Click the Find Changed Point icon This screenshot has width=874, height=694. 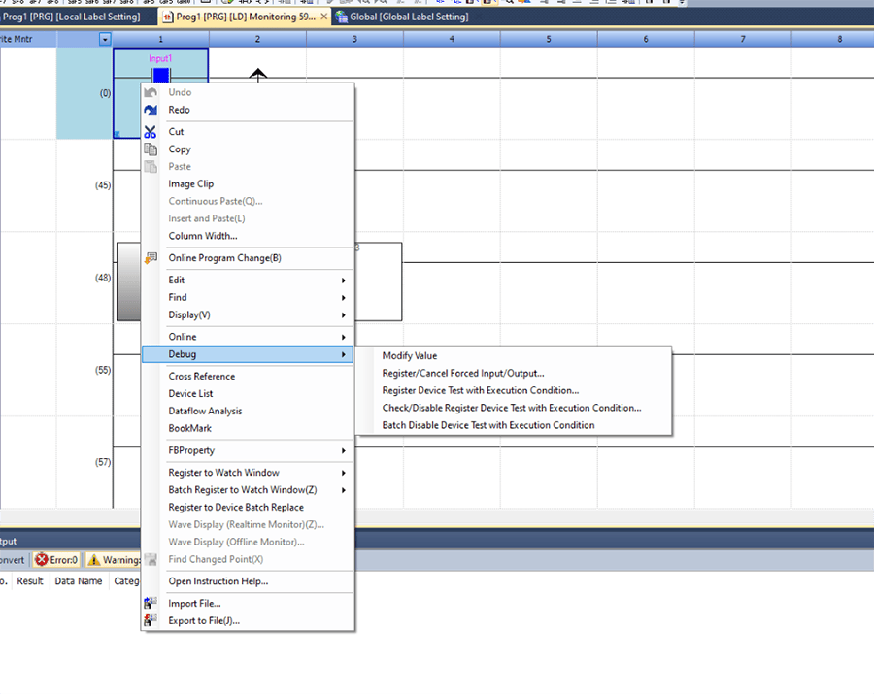(151, 559)
